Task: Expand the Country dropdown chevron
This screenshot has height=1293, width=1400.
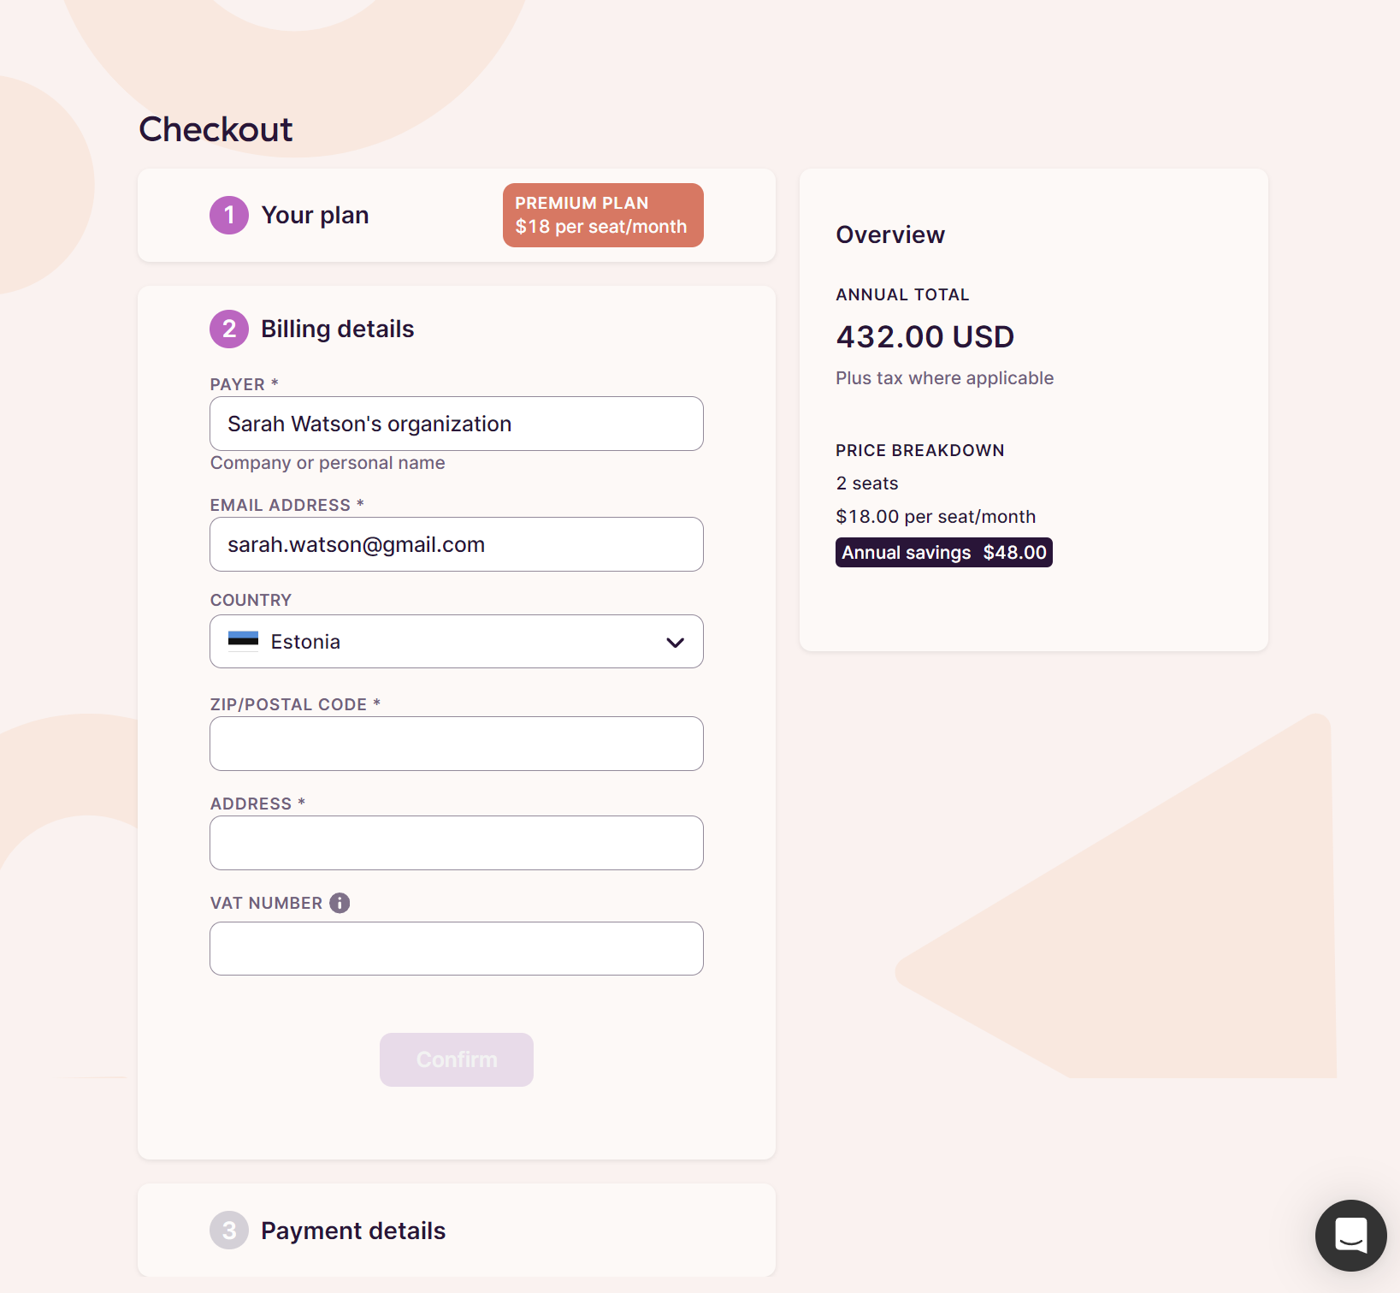Action: 675,642
